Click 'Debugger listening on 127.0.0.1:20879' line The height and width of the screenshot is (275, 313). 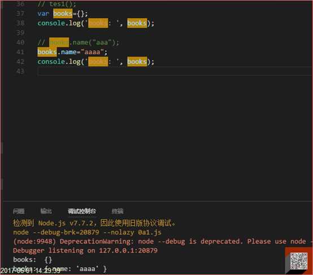click(85, 251)
